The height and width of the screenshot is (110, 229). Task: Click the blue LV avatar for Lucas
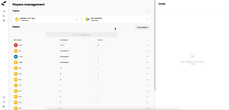click(16, 57)
